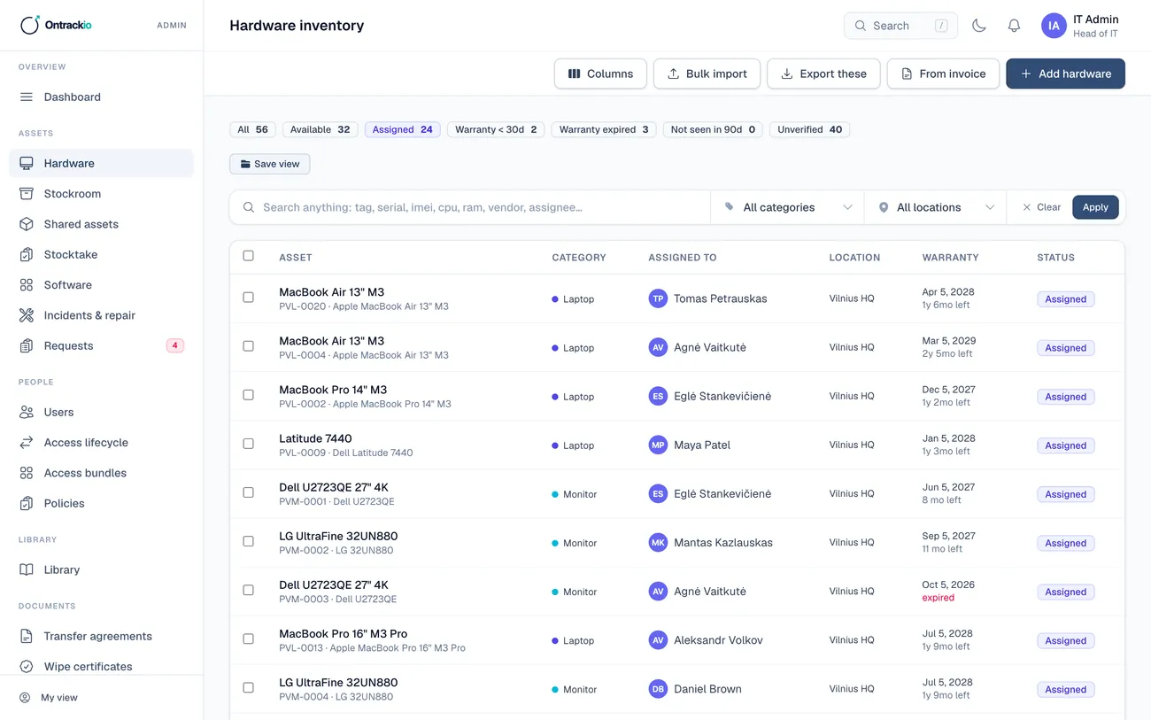Show Available 32 items

coord(320,129)
